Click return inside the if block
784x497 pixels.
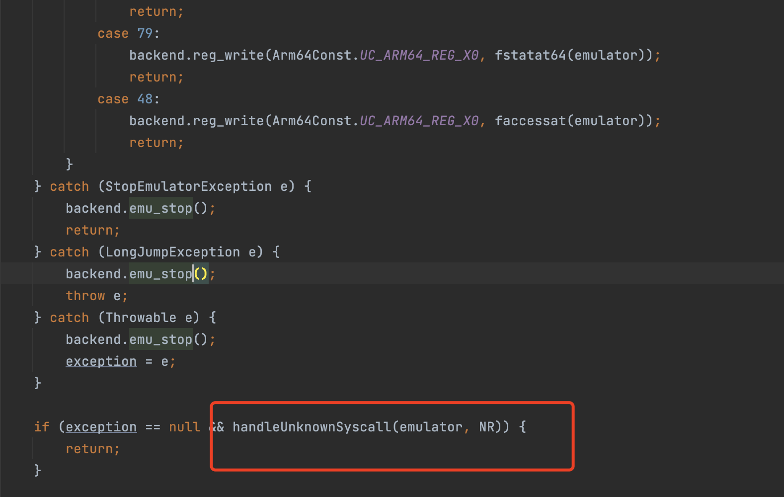click(93, 449)
